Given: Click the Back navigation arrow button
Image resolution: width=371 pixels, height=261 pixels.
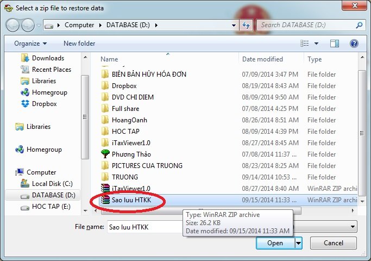Looking at the screenshot, I should point(13,25).
